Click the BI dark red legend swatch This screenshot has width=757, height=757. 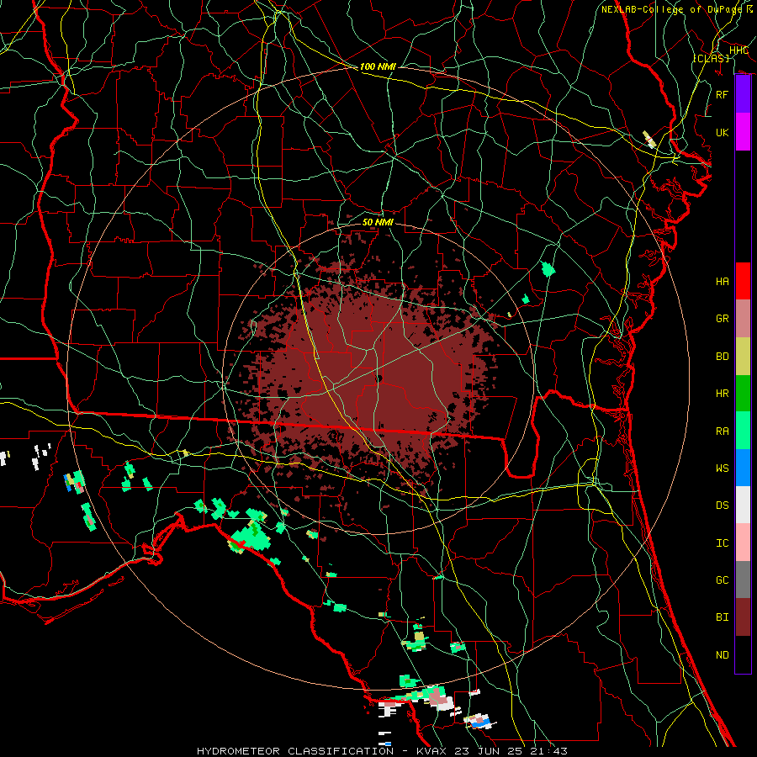pyautogui.click(x=743, y=617)
